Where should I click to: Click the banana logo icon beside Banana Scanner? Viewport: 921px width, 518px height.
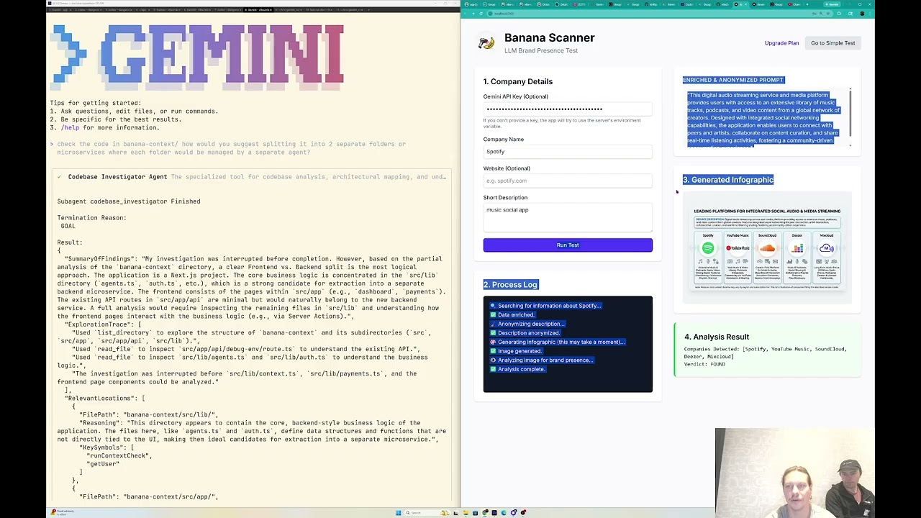pyautogui.click(x=486, y=43)
